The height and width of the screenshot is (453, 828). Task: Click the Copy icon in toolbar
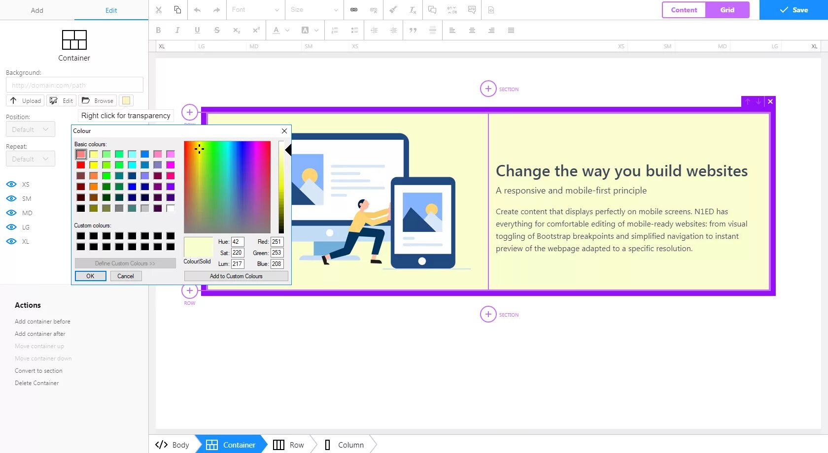tap(177, 10)
